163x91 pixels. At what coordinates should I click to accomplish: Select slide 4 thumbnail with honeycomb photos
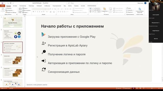click(12, 60)
